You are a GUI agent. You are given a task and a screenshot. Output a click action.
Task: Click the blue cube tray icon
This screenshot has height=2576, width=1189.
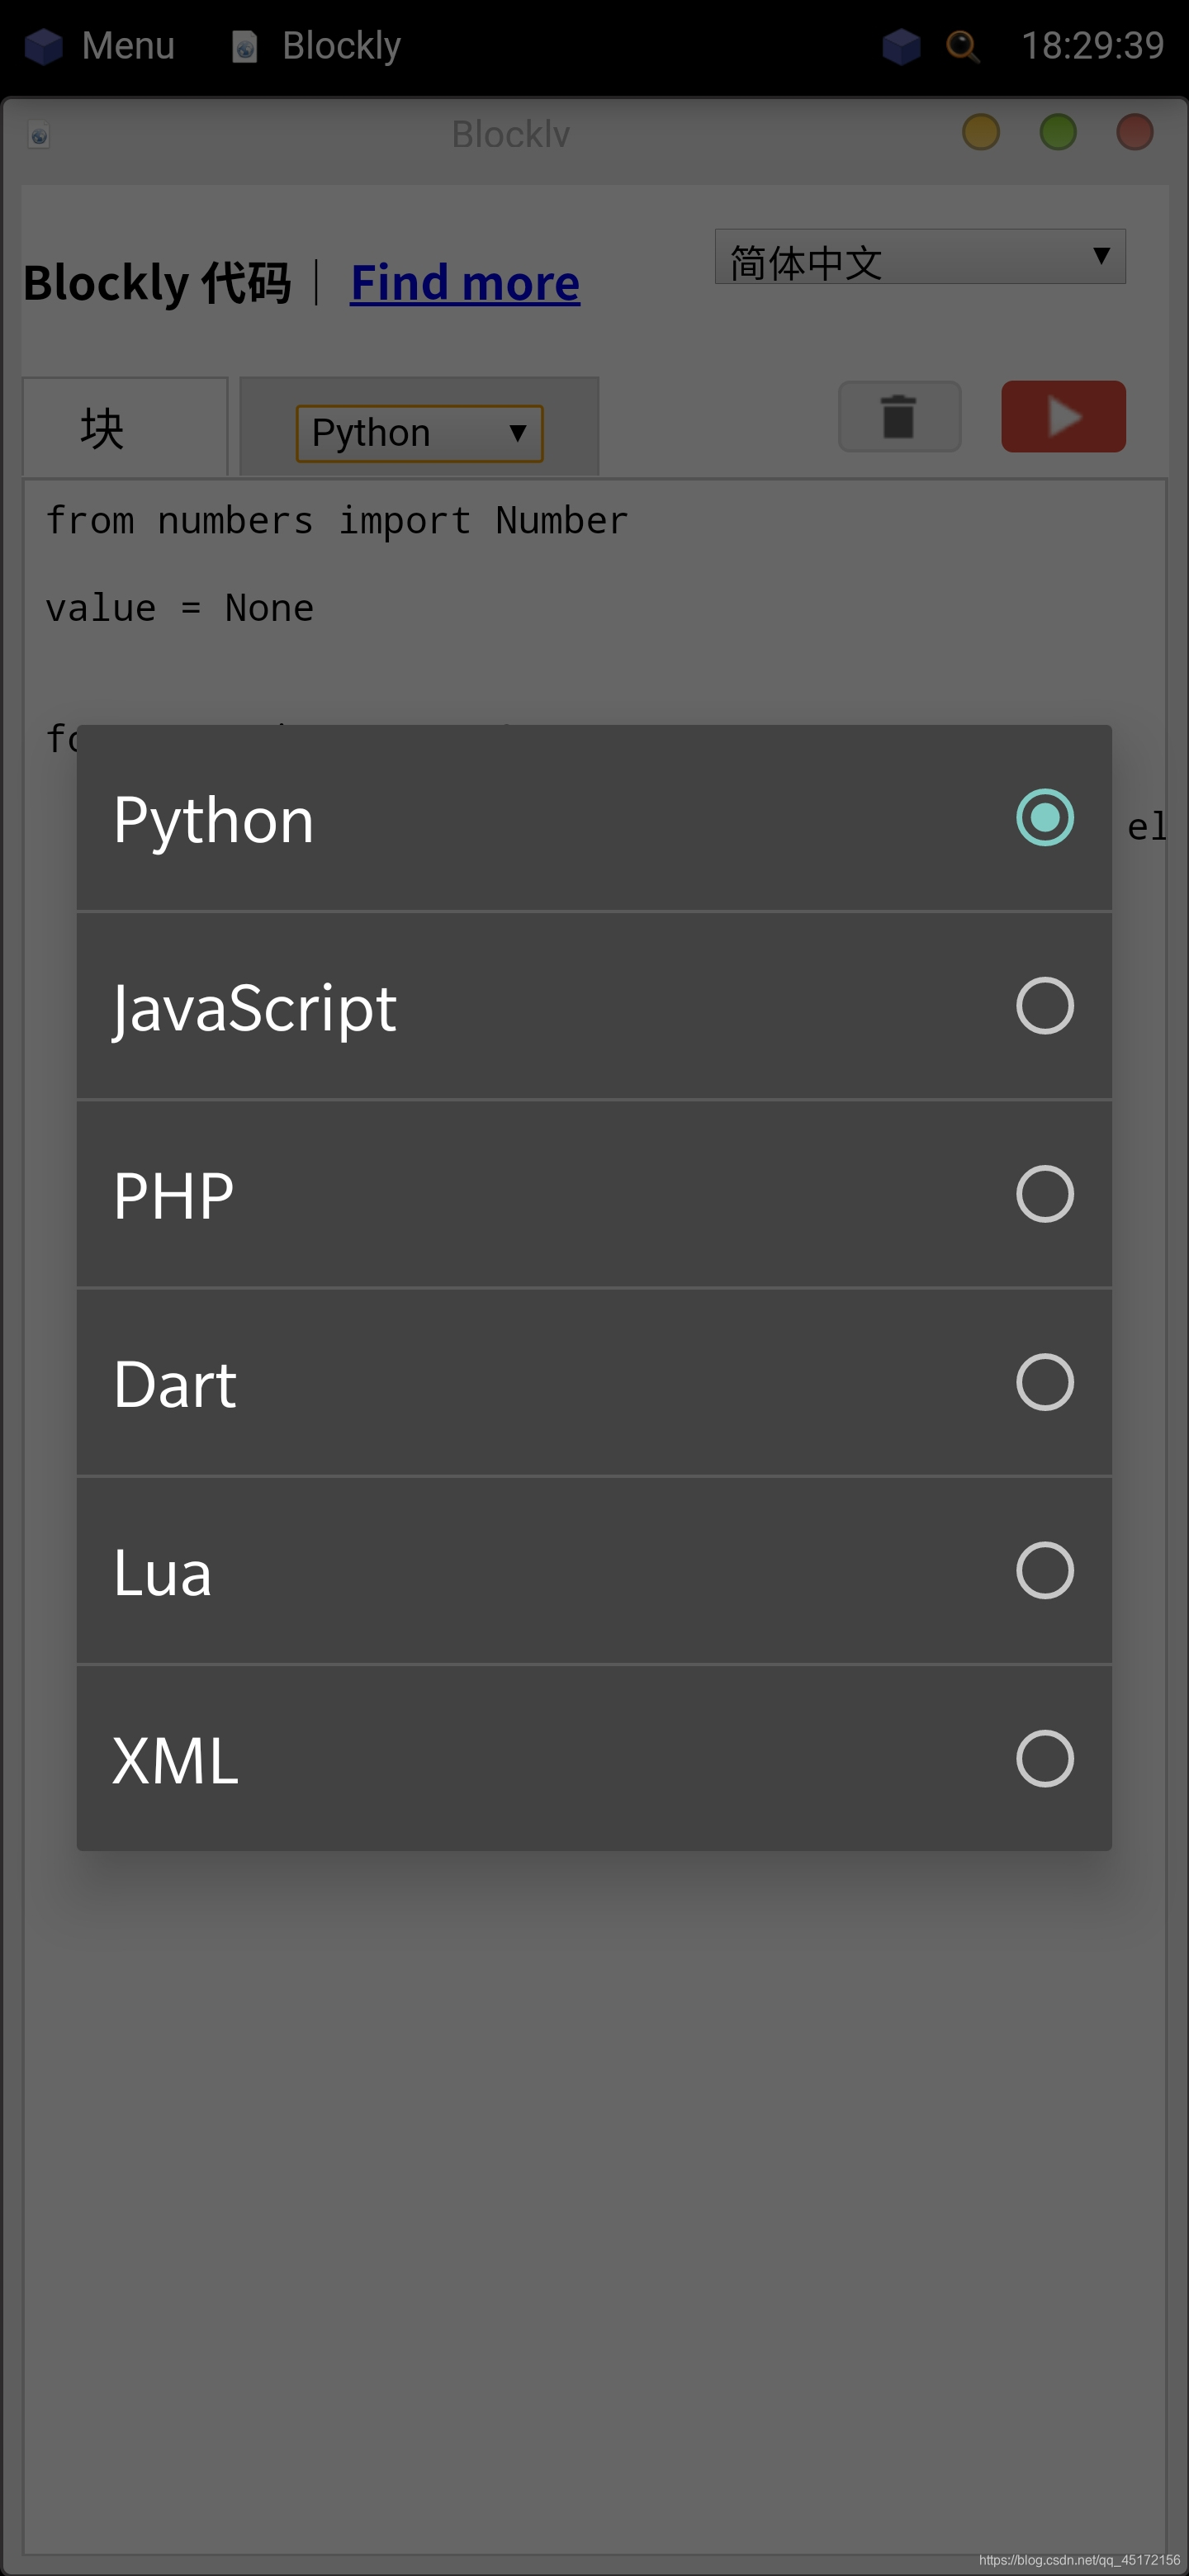click(900, 46)
